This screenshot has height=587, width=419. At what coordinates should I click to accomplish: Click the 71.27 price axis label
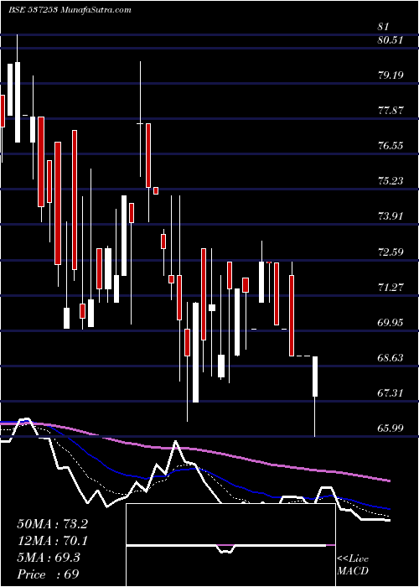[x=391, y=287]
